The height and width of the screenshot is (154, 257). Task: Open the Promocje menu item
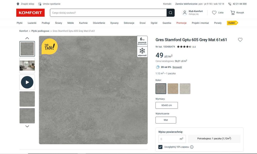(x=181, y=23)
